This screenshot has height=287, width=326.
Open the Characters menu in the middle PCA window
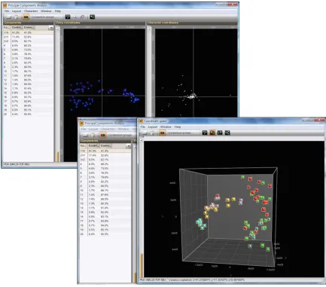(108, 129)
